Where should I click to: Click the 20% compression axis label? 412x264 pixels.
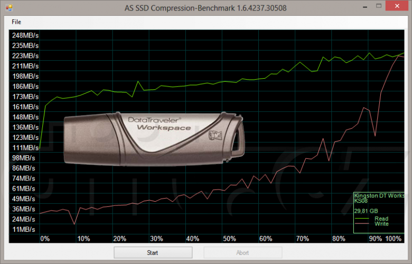(120, 239)
